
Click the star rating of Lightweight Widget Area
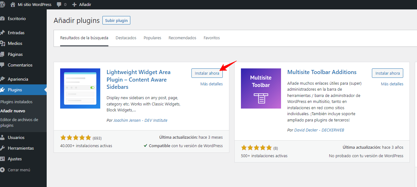(76, 137)
